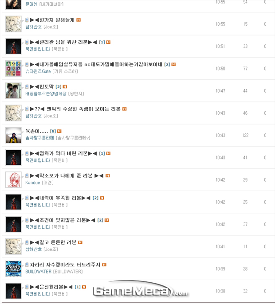
Task: Click the mobile icon next to '차라리 자수정이라도 터트려주지'
Action: click(27, 265)
